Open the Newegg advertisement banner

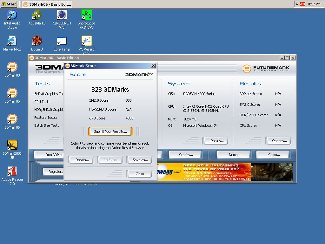point(225,172)
